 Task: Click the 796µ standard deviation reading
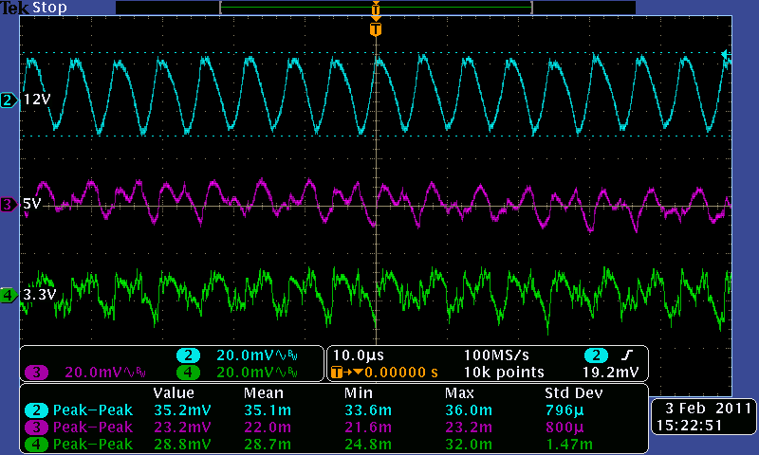[x=565, y=410]
